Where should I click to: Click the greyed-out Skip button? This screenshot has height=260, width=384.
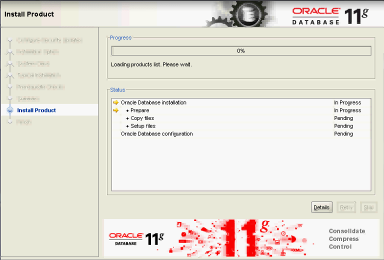coord(368,207)
